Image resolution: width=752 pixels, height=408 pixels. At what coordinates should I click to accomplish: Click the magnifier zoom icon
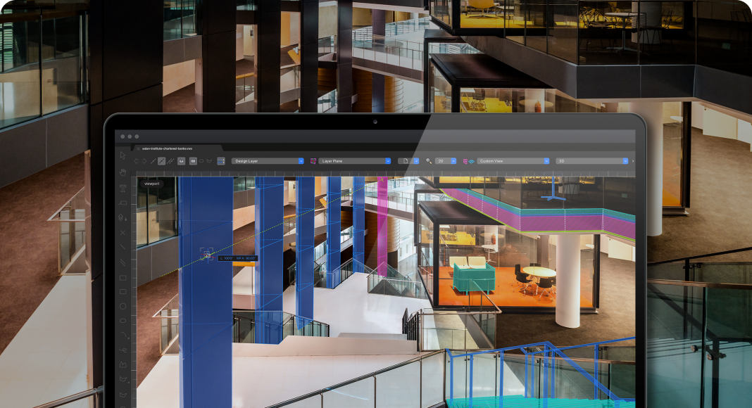(x=429, y=161)
